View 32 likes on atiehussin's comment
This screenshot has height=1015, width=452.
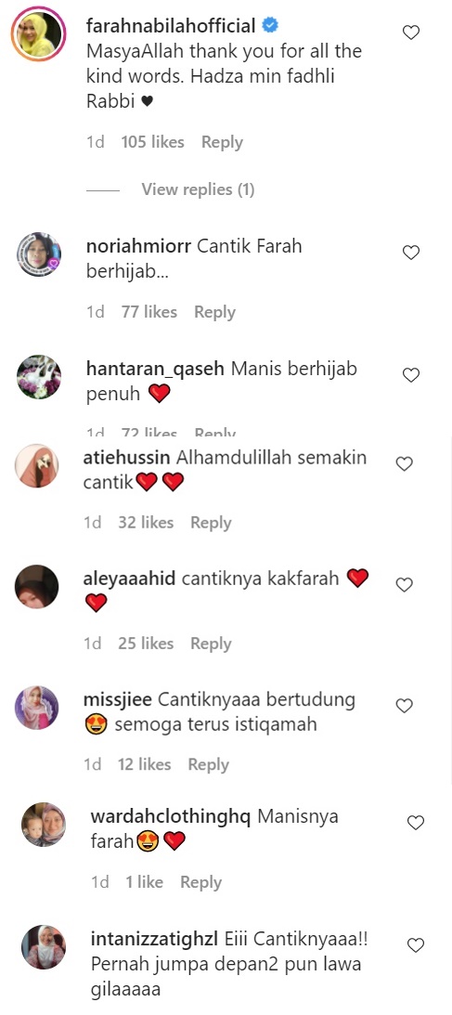point(146,523)
